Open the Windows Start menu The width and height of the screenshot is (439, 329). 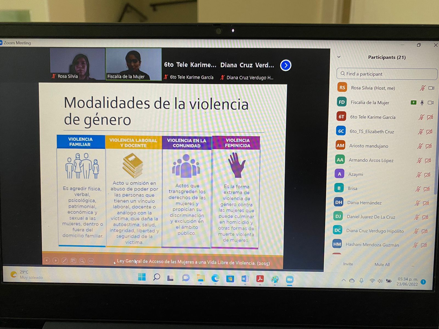(142, 277)
